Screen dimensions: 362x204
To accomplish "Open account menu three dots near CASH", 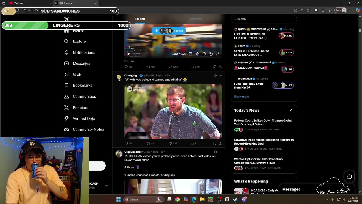I will pyautogui.click(x=107, y=186).
